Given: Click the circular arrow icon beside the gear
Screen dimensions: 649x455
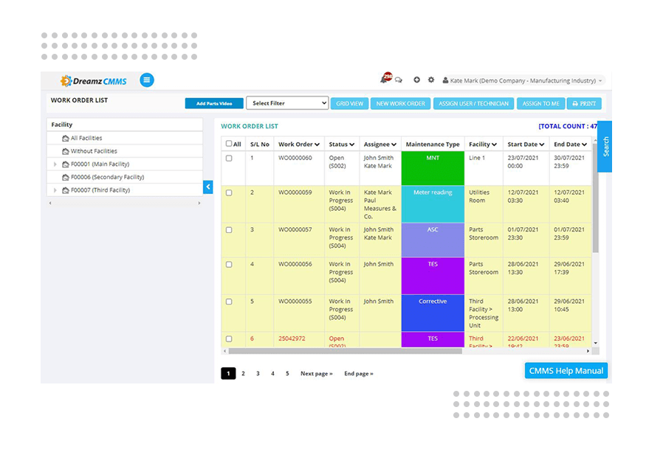Looking at the screenshot, I should (x=416, y=79).
